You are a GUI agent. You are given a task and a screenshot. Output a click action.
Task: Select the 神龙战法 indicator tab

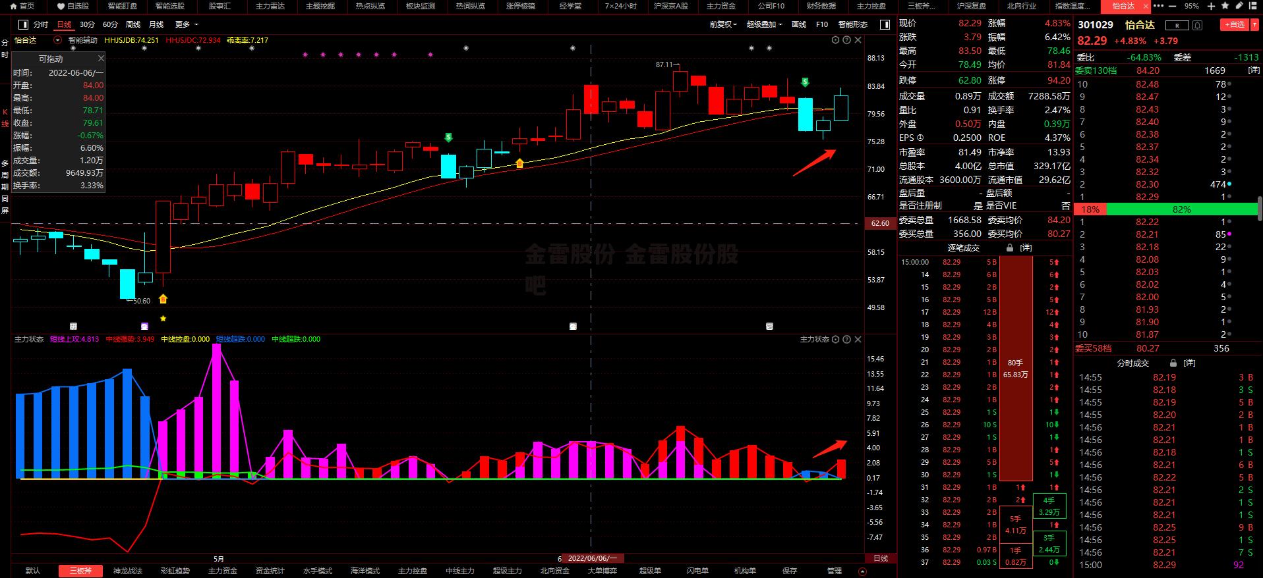coord(128,571)
